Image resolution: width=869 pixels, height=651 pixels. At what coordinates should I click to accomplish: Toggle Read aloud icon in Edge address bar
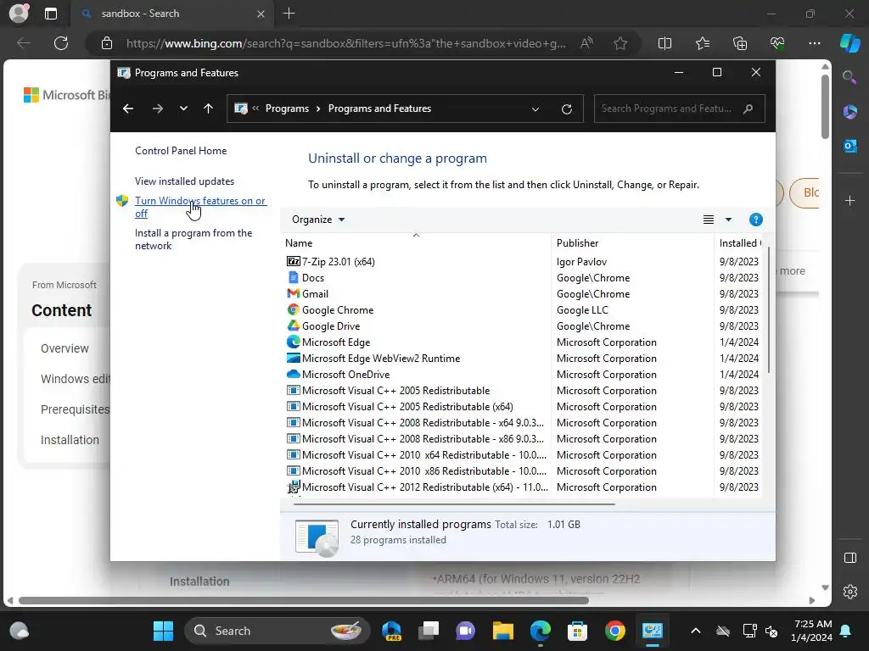coord(586,43)
